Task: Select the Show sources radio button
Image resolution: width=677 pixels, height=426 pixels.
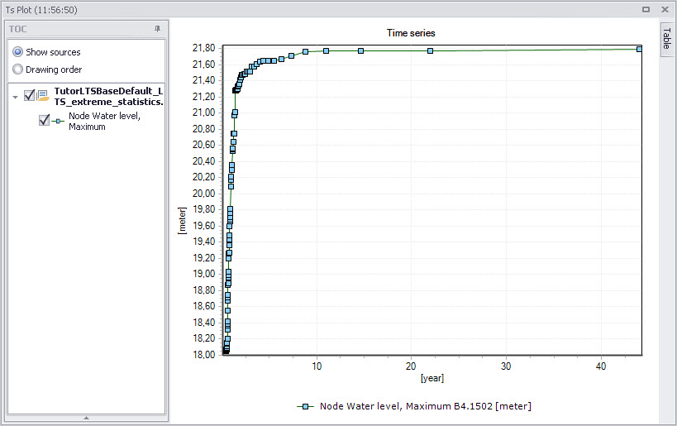Action: click(17, 52)
